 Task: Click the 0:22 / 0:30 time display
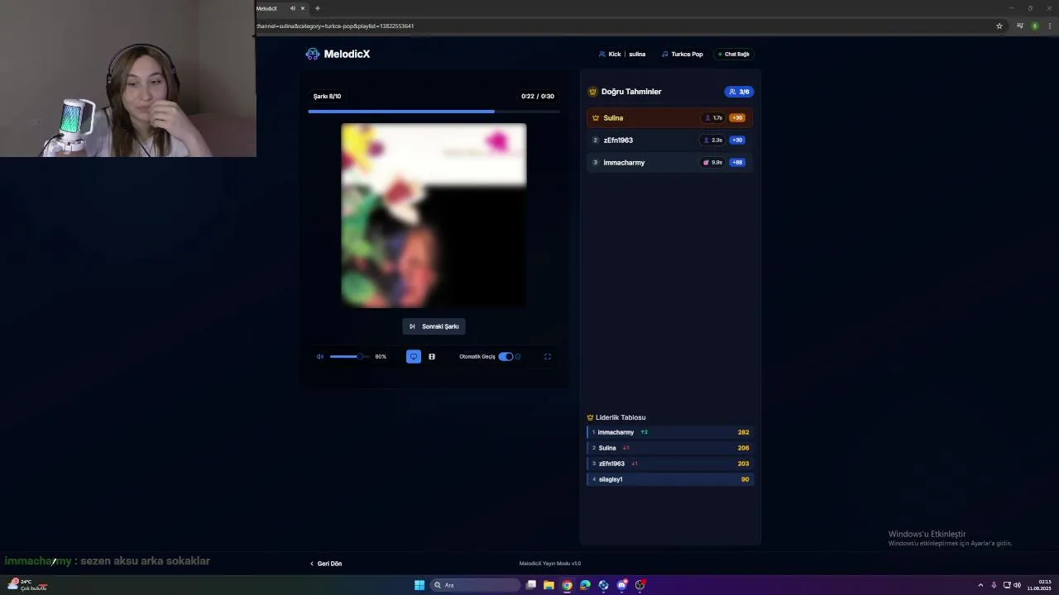(538, 97)
